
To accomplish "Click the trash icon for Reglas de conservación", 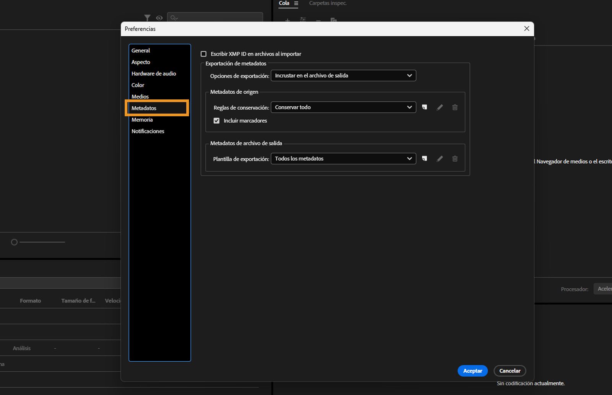I will (455, 107).
